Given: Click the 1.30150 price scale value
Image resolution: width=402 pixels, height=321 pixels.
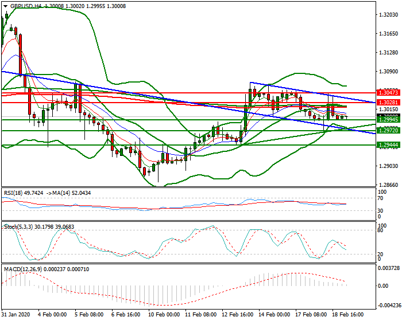Looking at the screenshot, I should tap(388, 109).
